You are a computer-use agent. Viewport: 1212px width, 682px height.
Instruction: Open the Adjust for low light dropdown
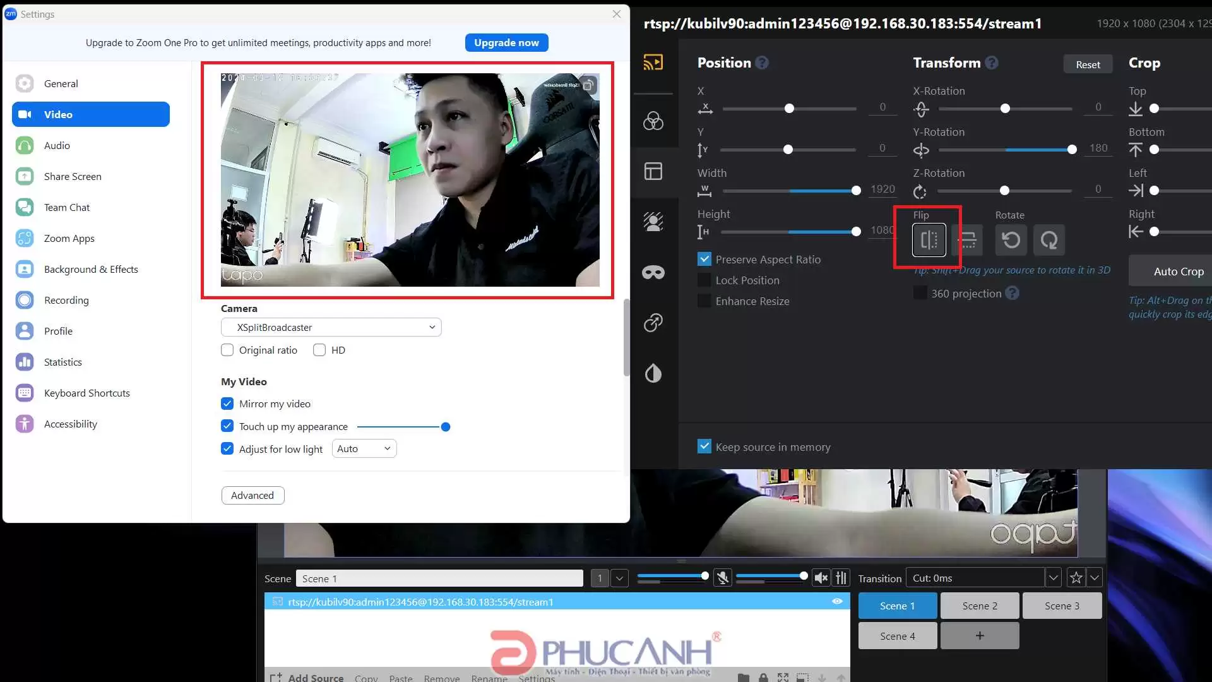364,448
